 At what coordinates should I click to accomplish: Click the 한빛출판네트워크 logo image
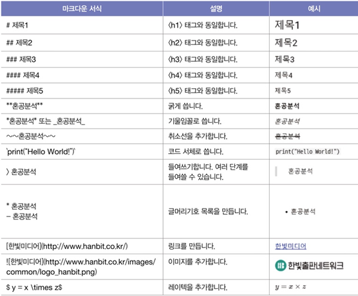[309, 266]
